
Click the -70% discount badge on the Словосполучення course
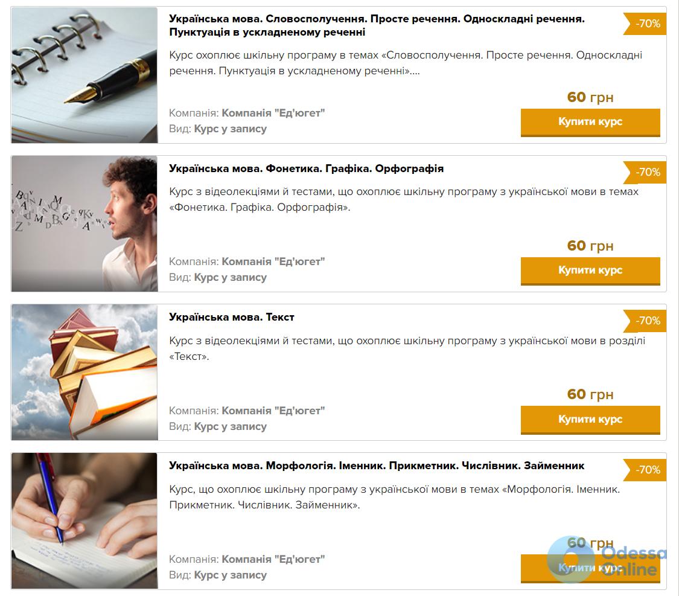click(x=645, y=24)
